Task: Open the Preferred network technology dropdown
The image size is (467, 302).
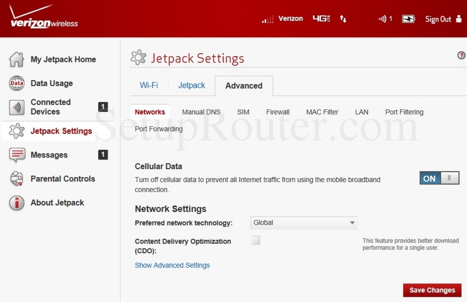Action: click(304, 223)
